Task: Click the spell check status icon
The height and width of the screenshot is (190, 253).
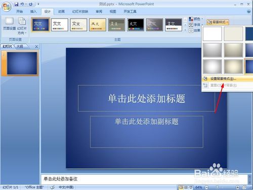Action: [x=53, y=187]
